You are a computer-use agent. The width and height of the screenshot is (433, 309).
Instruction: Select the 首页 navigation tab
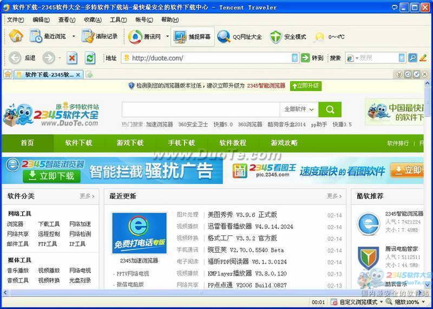28,143
